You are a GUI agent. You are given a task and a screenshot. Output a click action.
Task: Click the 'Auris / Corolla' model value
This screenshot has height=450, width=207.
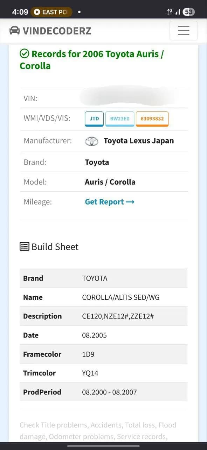110,182
